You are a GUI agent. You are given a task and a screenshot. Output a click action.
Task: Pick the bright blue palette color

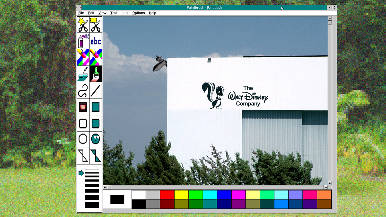click(x=224, y=195)
